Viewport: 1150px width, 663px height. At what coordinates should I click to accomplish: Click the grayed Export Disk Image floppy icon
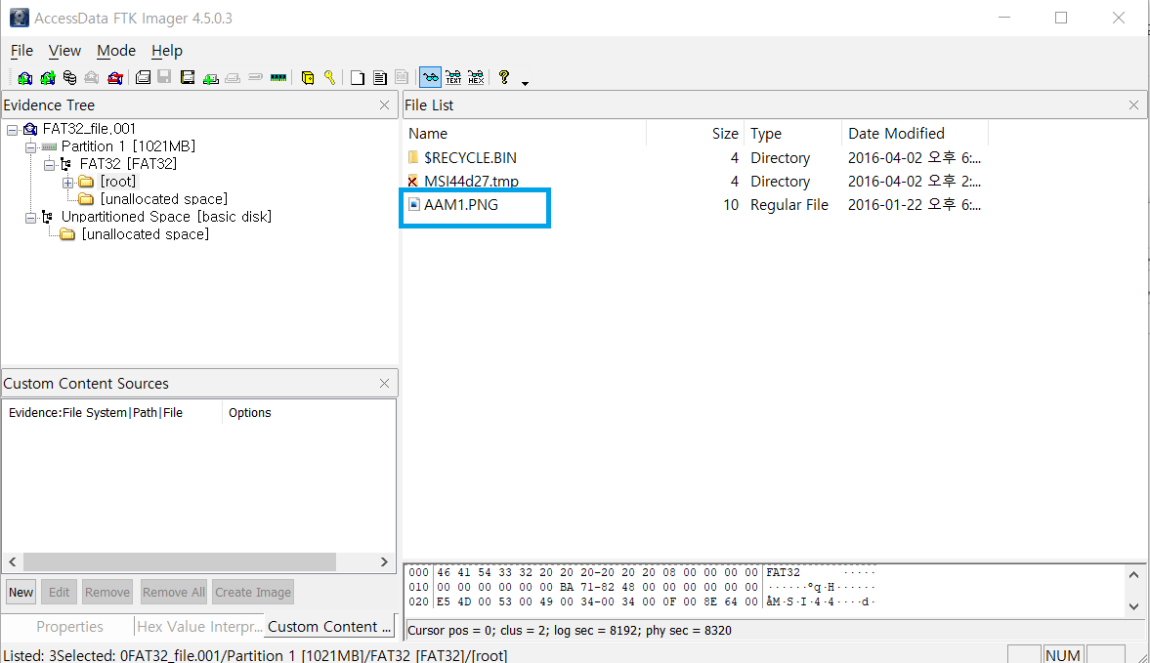click(x=165, y=78)
